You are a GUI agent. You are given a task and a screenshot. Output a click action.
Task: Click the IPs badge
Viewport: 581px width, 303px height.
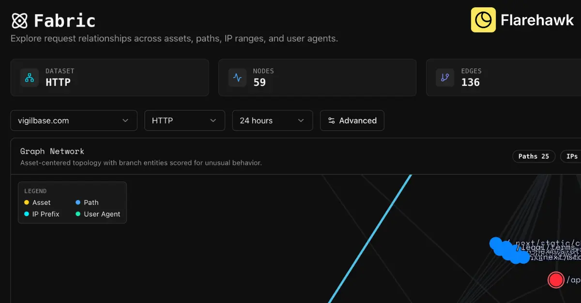click(571, 156)
